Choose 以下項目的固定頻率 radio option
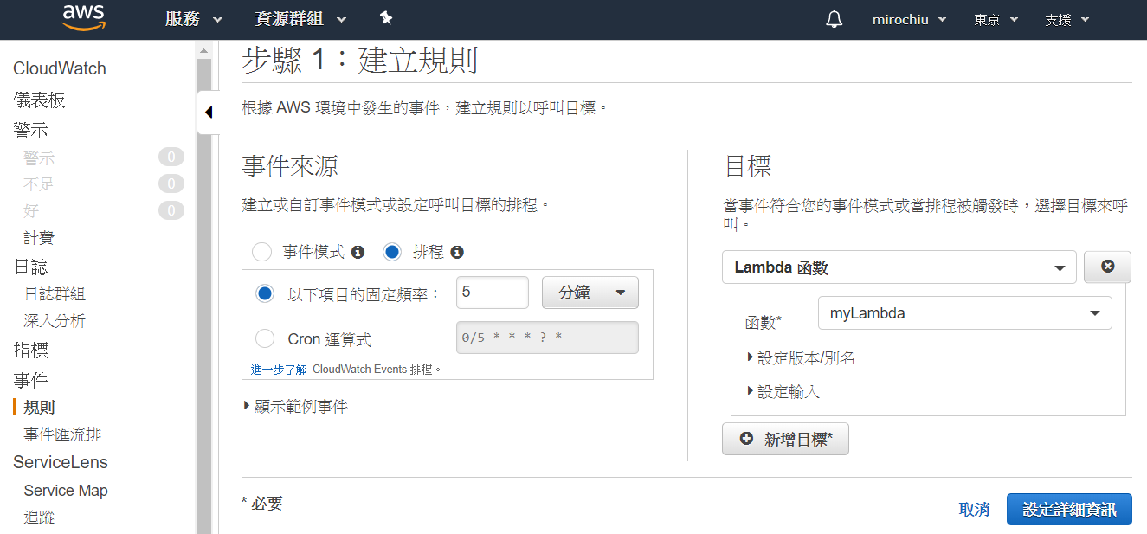This screenshot has height=534, width=1147. pos(265,293)
